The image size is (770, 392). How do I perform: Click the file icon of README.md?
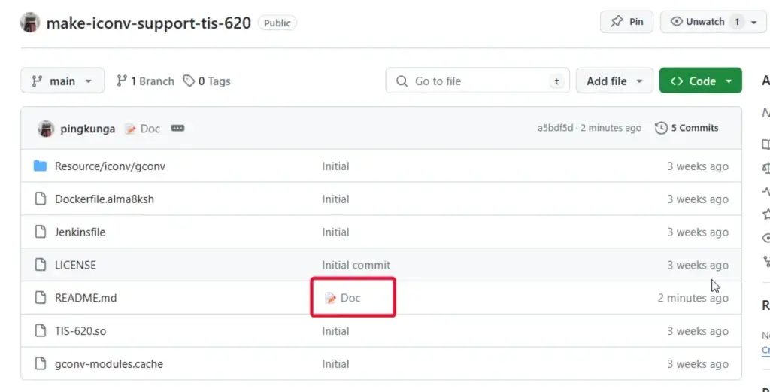(x=41, y=298)
